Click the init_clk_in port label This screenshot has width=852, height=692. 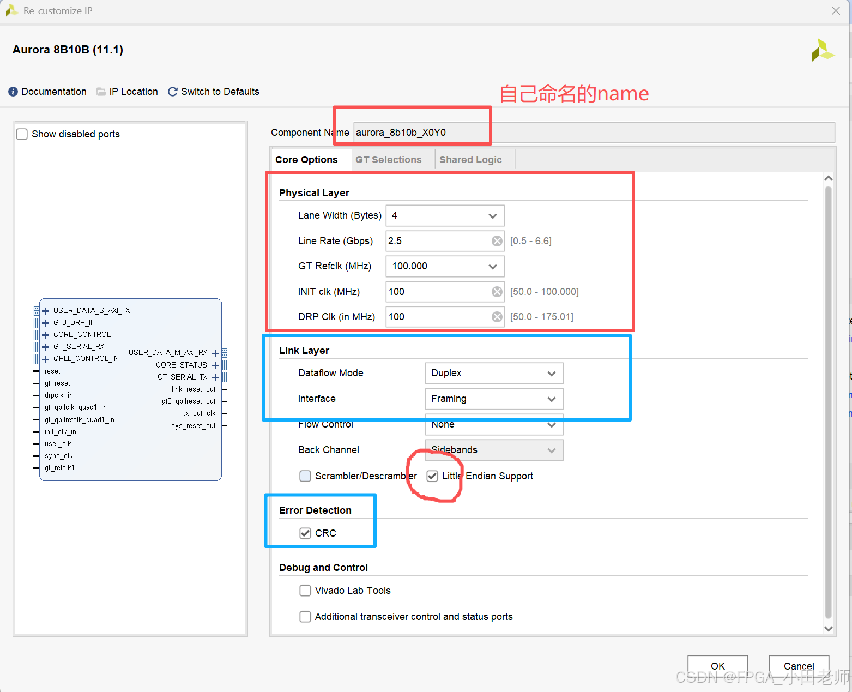(x=61, y=432)
